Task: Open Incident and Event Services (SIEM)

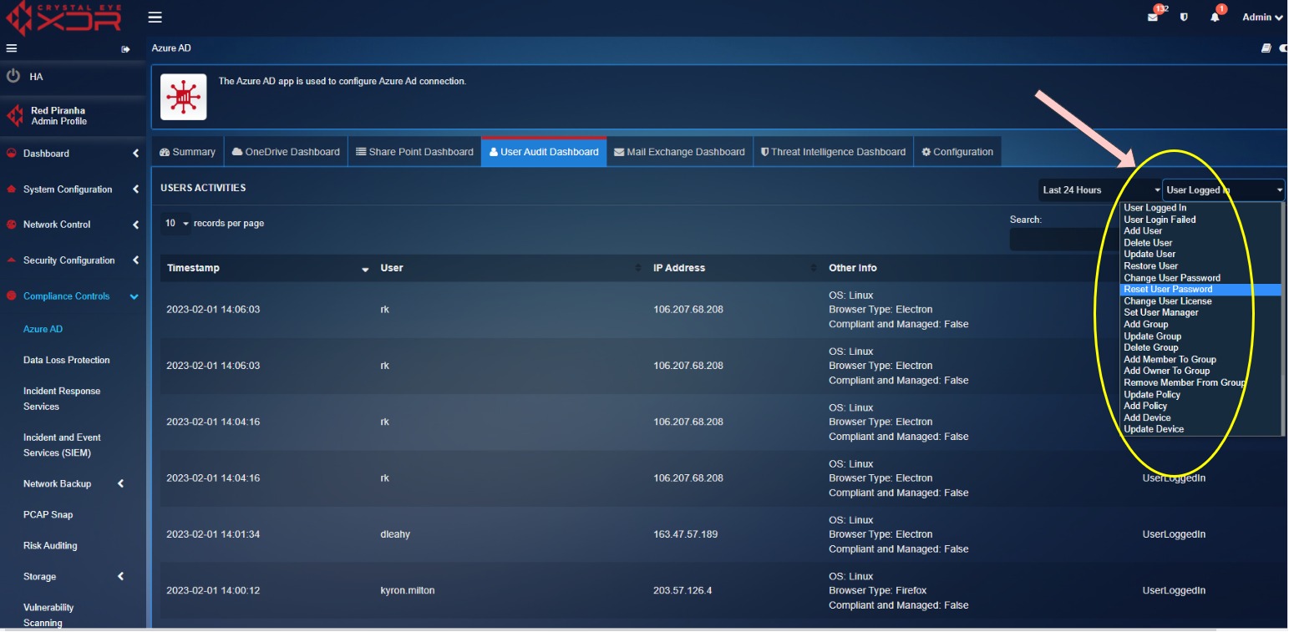Action: [x=62, y=445]
